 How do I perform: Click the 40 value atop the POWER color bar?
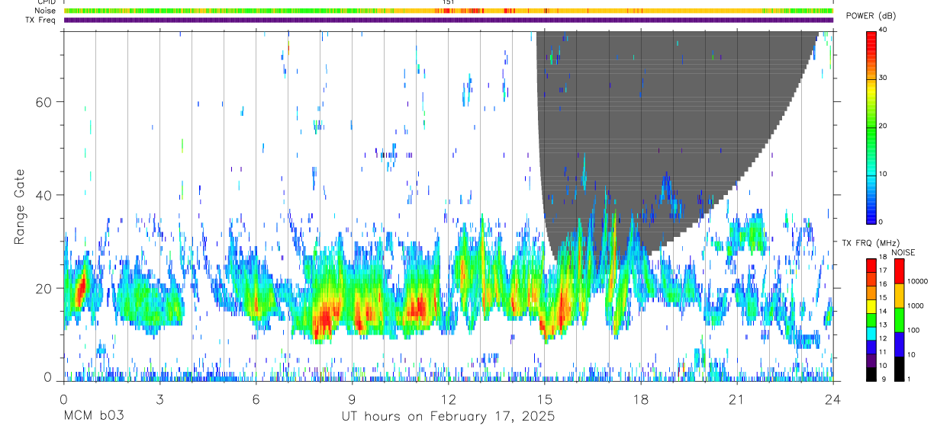[883, 30]
